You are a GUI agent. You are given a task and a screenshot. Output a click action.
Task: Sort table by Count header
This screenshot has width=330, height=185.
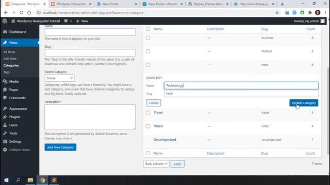pos(310,29)
